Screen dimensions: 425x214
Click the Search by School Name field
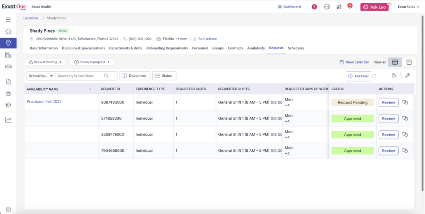(x=79, y=76)
